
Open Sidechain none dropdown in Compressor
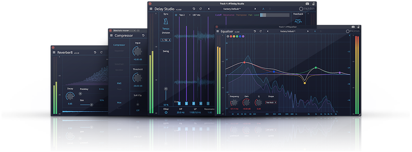click(x=125, y=31)
